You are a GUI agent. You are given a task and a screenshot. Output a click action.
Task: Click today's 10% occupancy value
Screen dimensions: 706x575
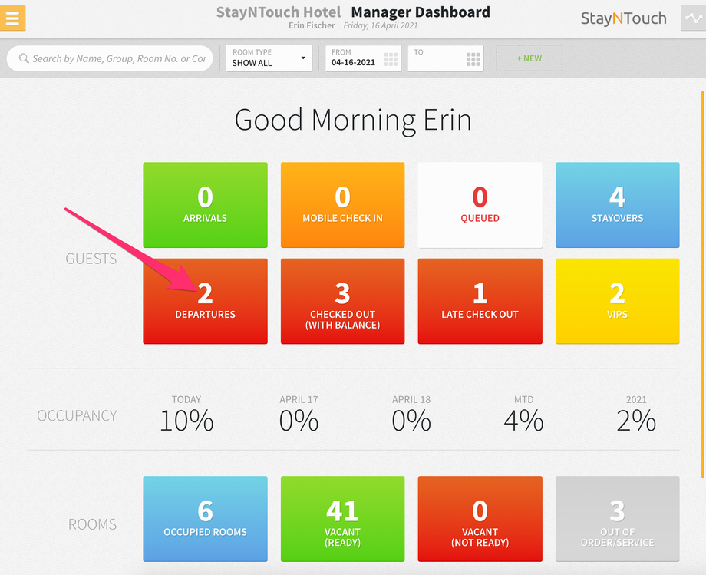coord(186,421)
